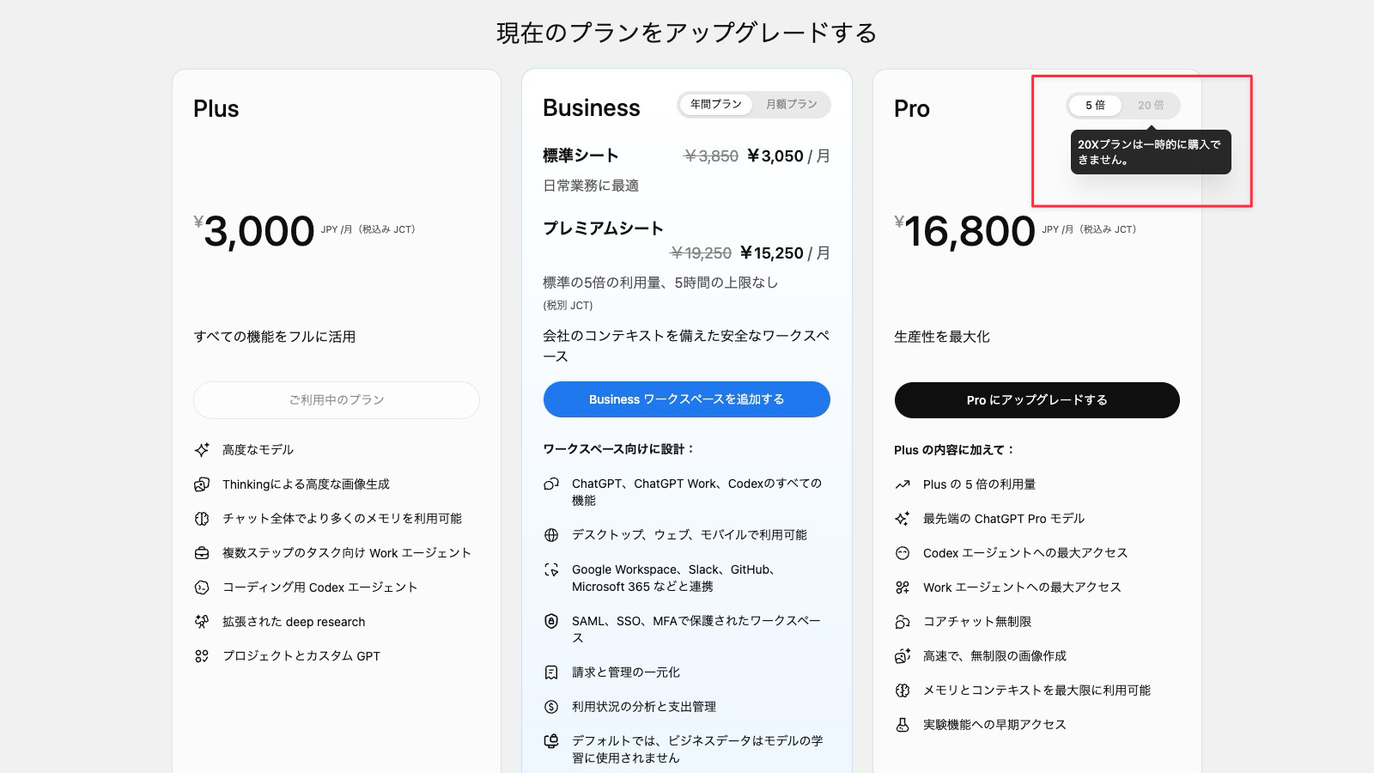Viewport: 1374px width, 773px height.
Task: Select the 年間プラン billing option
Action: (x=716, y=104)
